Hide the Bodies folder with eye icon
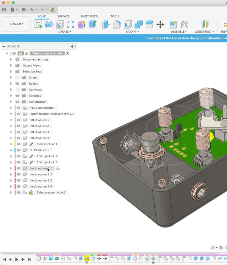 17,83
